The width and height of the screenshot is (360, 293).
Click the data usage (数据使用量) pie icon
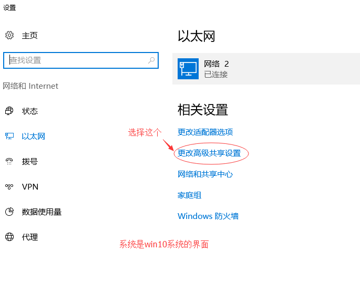9,212
